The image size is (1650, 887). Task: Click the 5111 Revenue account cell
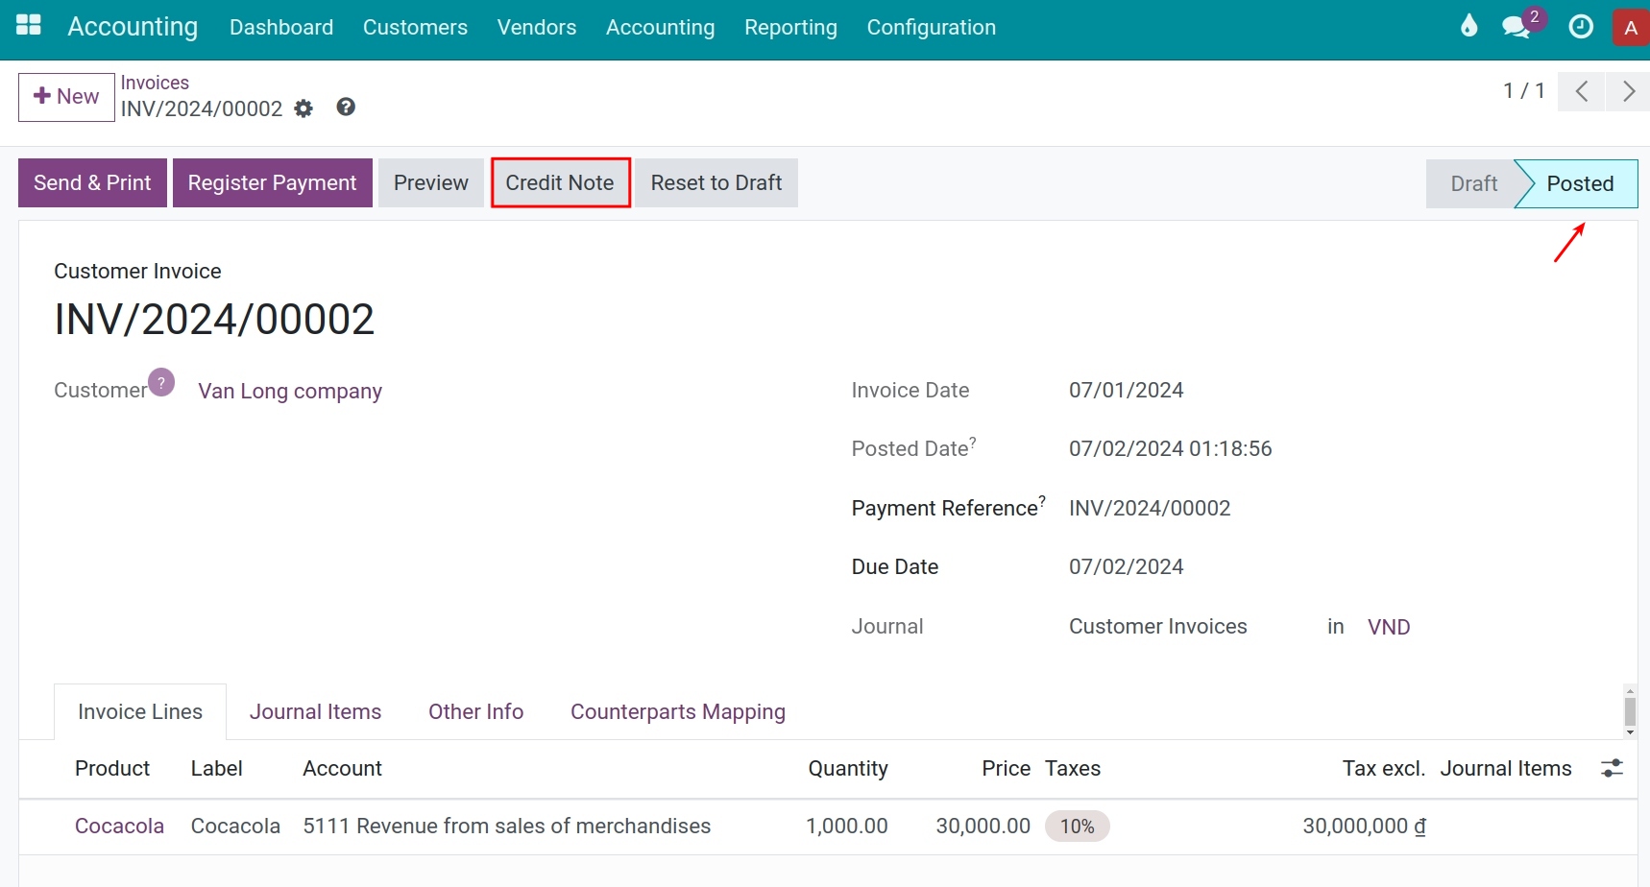507,826
